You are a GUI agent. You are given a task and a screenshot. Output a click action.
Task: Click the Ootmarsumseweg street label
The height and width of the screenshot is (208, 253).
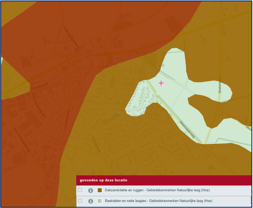[x=72, y=38]
